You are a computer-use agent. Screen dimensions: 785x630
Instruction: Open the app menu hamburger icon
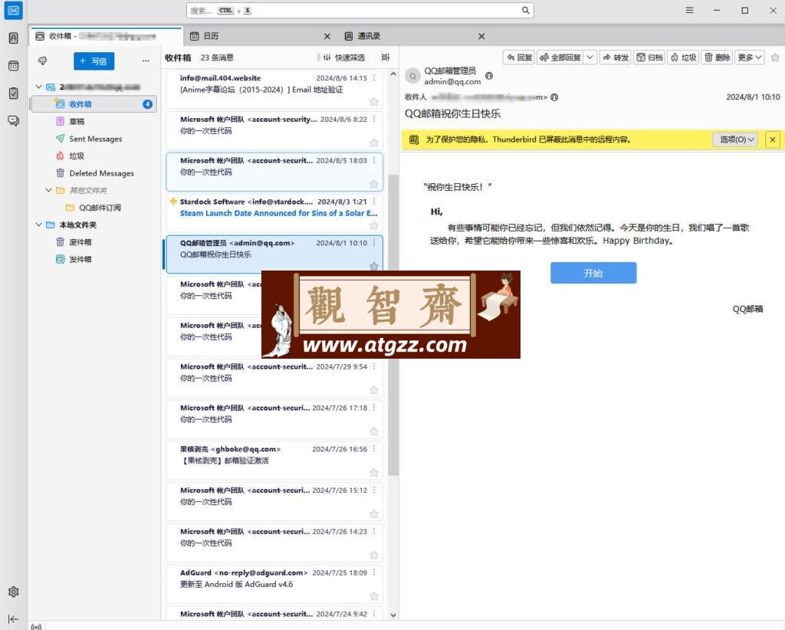tap(689, 11)
